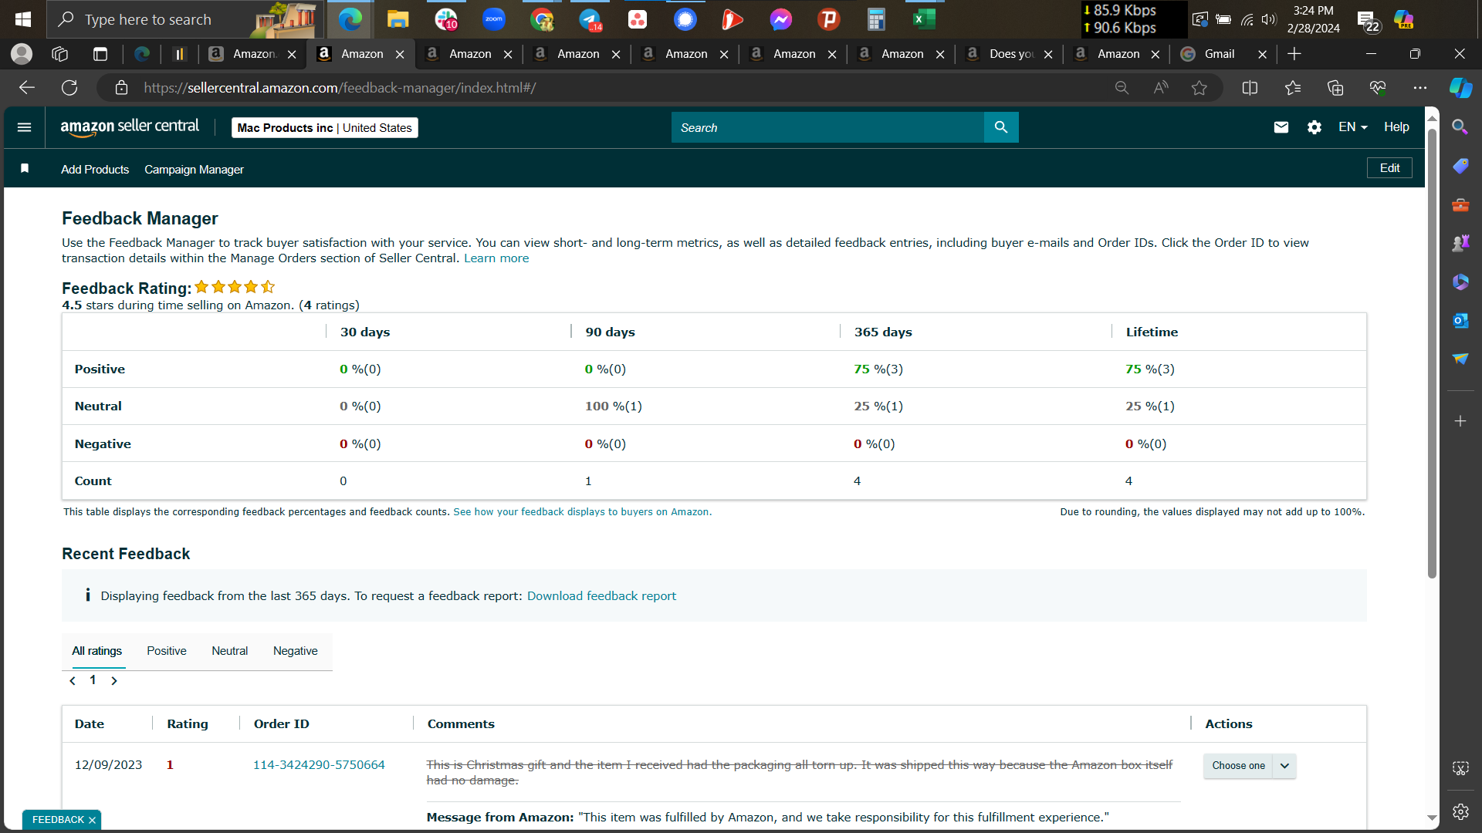Viewport: 1482px width, 833px height.
Task: Open the Seller Central hamburger menu
Action: 24,127
